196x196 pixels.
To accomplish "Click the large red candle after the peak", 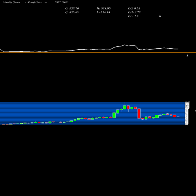I will [139, 114].
